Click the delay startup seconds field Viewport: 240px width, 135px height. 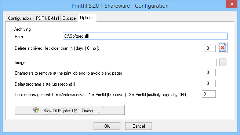[x=209, y=83]
